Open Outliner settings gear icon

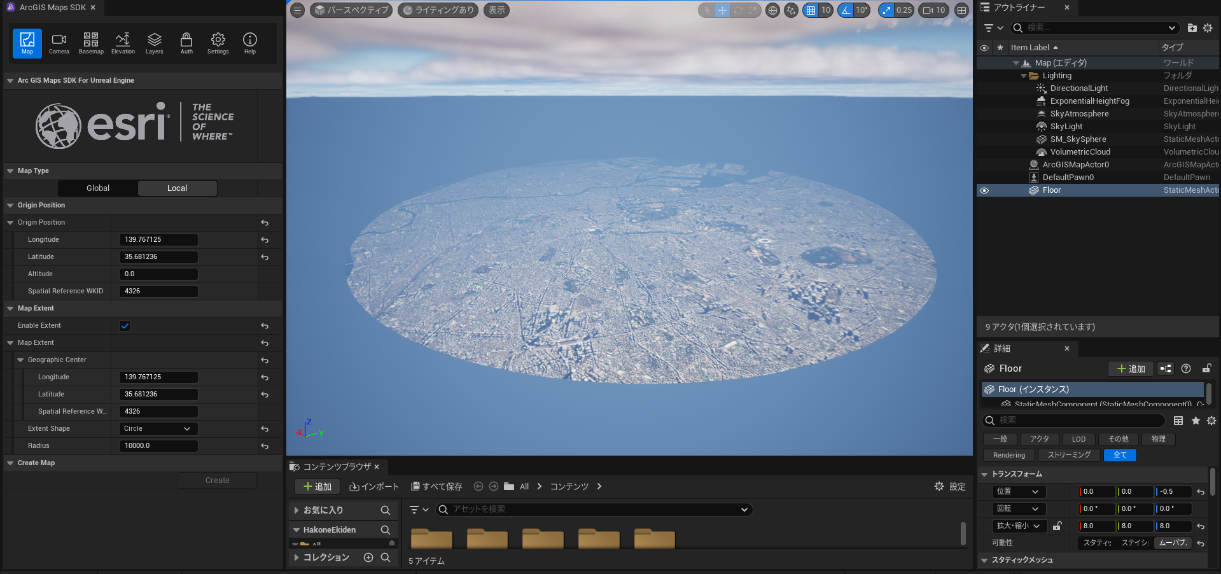(x=1208, y=28)
